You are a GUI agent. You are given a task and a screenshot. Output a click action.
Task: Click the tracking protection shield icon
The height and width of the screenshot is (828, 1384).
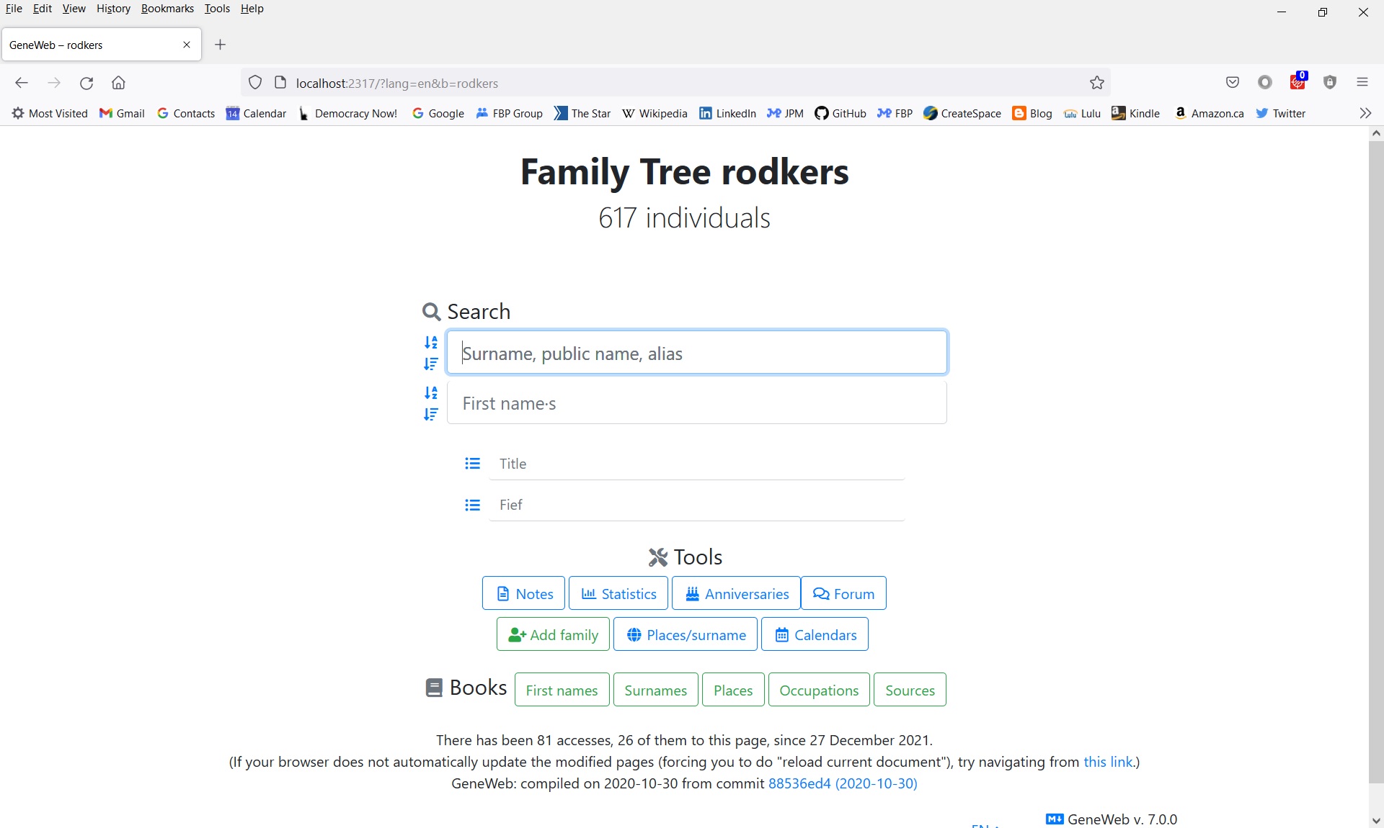click(255, 83)
